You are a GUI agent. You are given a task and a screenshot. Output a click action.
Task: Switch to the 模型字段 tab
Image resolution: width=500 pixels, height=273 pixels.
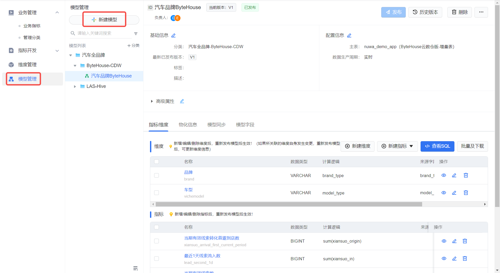coord(245,125)
